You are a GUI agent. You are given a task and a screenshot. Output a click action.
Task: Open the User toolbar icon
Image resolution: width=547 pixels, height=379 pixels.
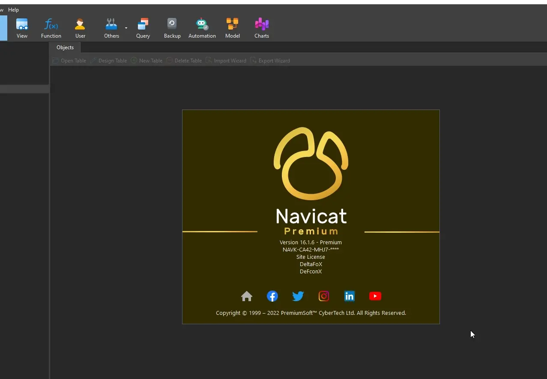tap(80, 28)
